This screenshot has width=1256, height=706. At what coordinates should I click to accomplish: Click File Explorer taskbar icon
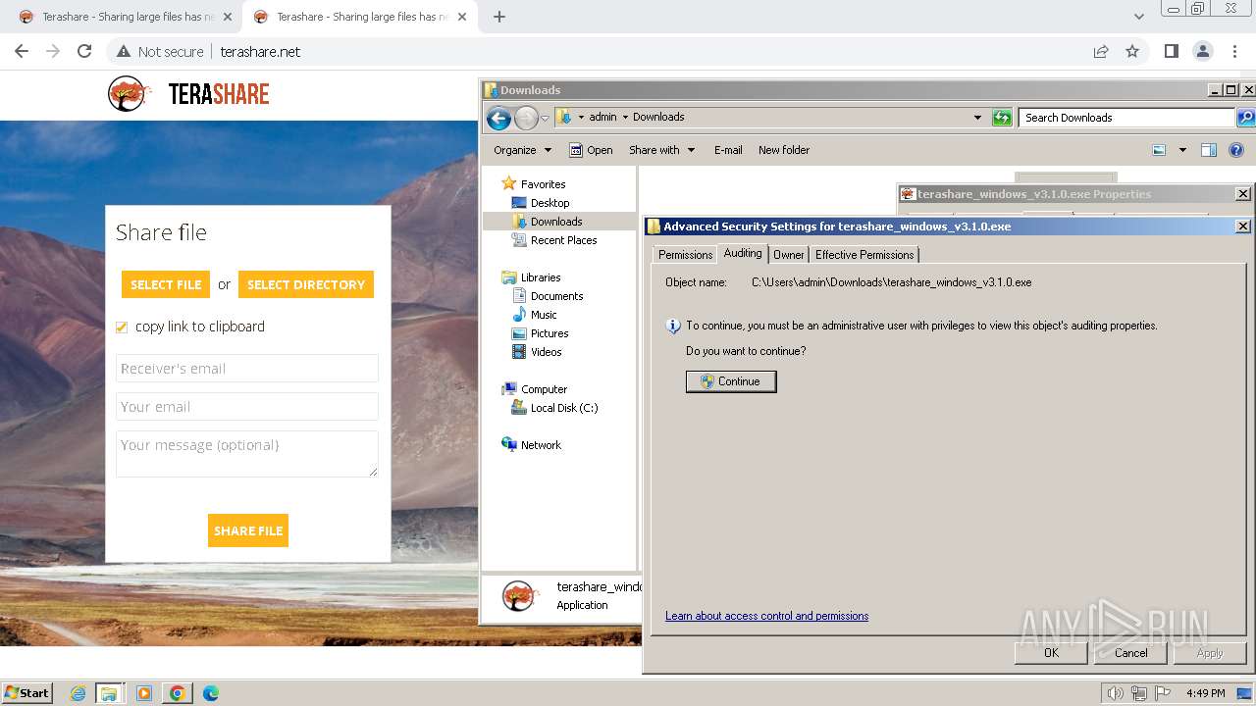coord(109,693)
